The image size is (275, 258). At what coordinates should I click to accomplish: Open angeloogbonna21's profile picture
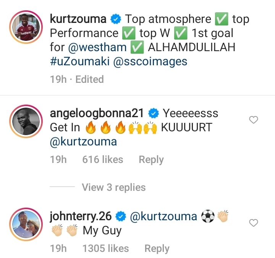26,121
